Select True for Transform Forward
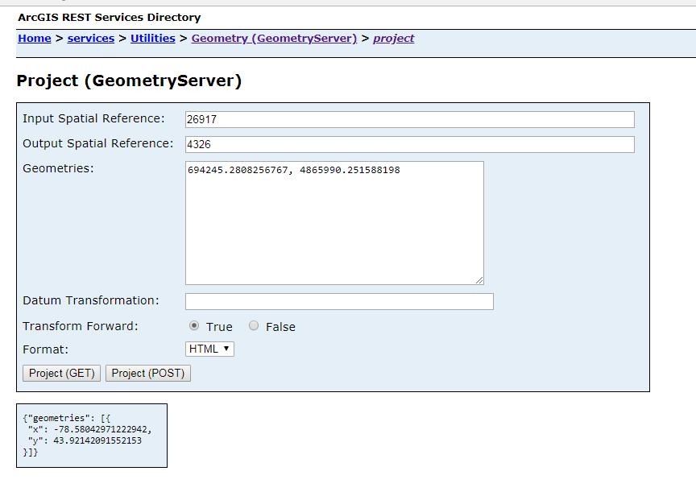696x496 pixels. click(x=194, y=325)
